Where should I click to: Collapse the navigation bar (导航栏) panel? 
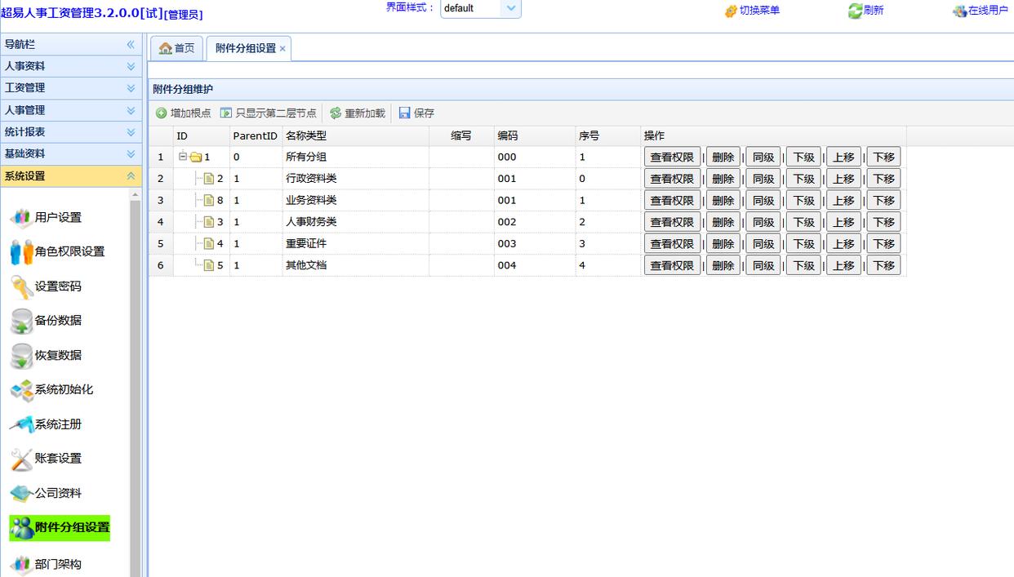click(131, 45)
